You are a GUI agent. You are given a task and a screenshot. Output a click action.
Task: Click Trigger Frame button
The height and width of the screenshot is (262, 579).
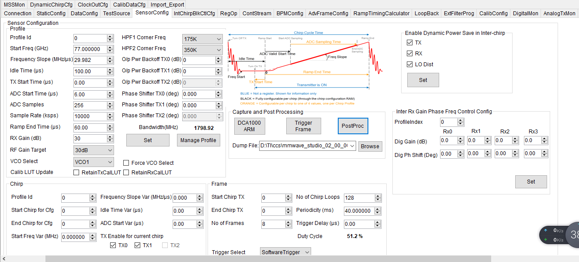[x=303, y=126]
